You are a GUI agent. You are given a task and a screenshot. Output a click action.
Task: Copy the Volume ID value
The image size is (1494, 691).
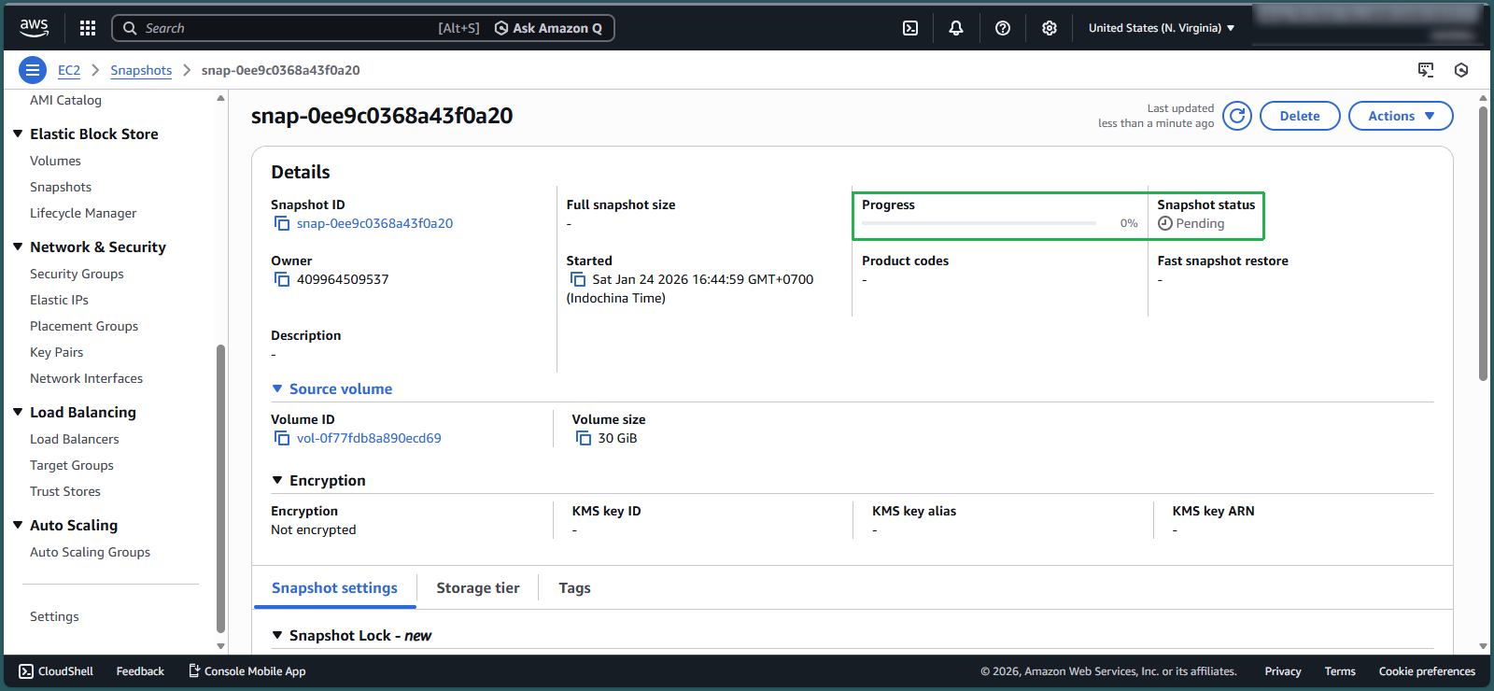(282, 438)
